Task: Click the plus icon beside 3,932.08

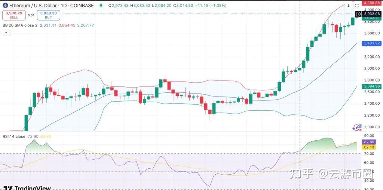Action: [x=358, y=14]
